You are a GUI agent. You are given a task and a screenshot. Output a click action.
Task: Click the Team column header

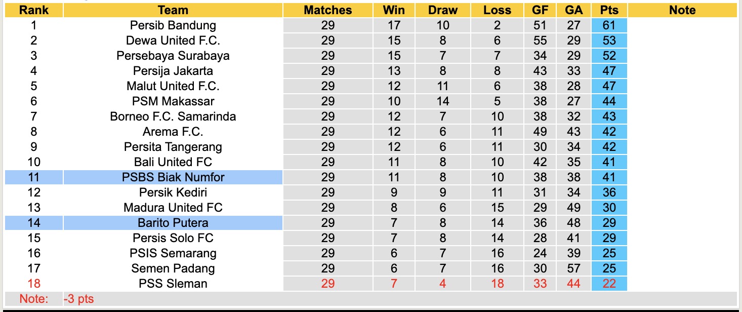pyautogui.click(x=173, y=10)
